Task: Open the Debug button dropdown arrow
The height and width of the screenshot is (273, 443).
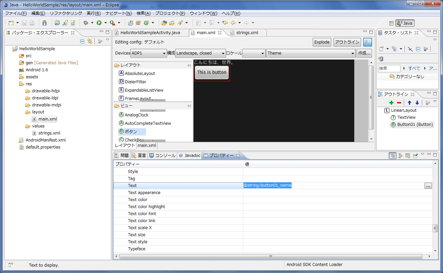Action: (92, 23)
